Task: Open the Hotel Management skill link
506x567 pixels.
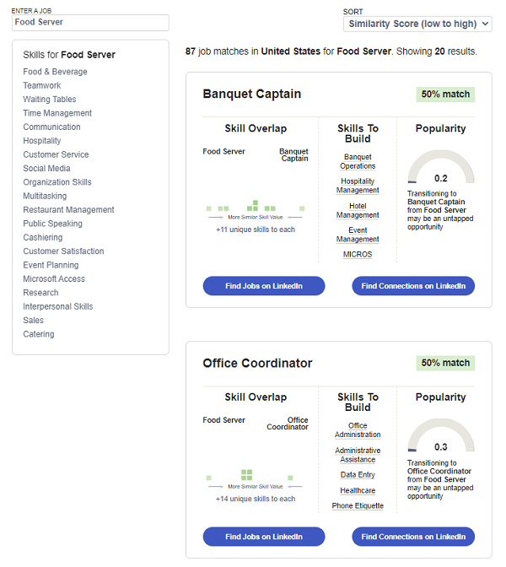Action: coord(358,210)
